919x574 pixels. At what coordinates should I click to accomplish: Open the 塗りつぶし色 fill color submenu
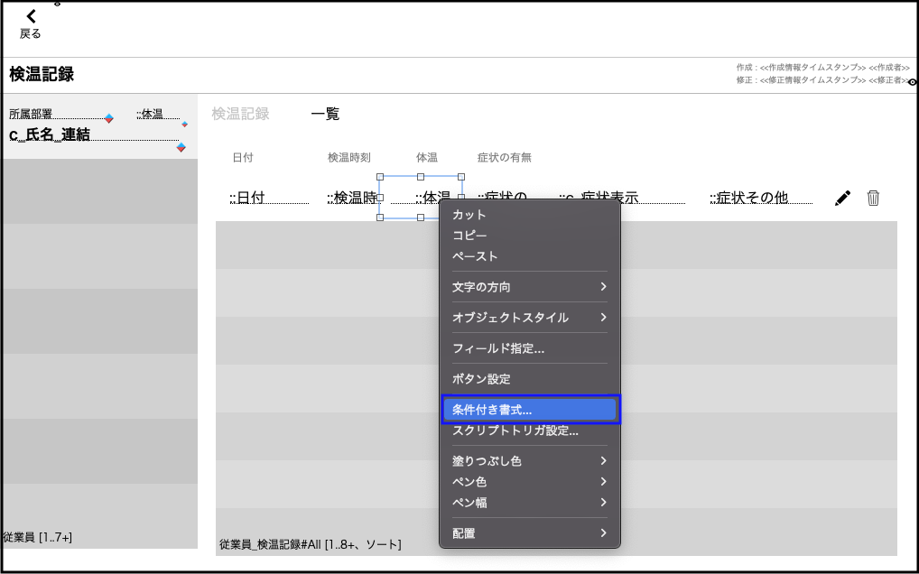pos(529,461)
